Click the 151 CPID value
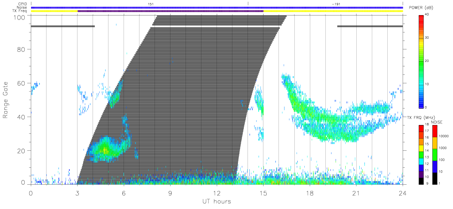Viewport: 453px width, 209px height. [x=151, y=4]
